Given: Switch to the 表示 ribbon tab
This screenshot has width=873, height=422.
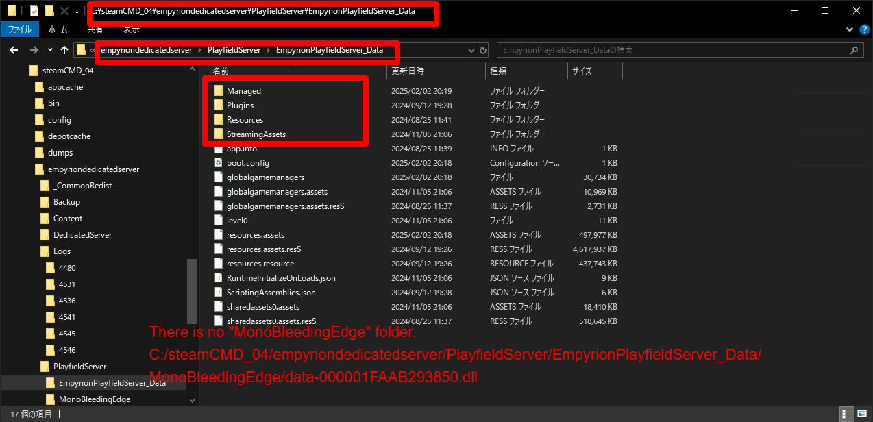Looking at the screenshot, I should (x=132, y=29).
